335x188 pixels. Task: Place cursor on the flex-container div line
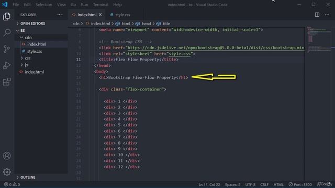pyautogui.click(x=132, y=89)
